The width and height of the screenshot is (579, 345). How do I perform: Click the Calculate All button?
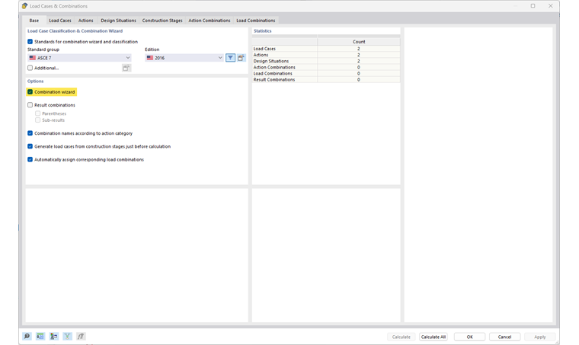tap(433, 337)
